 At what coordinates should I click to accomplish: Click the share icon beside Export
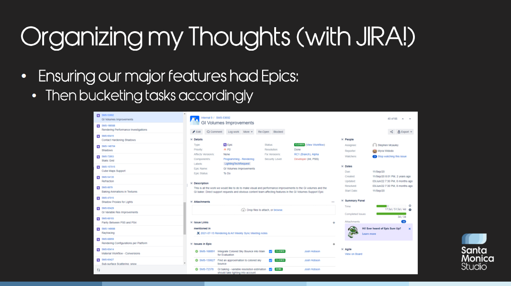click(391, 132)
